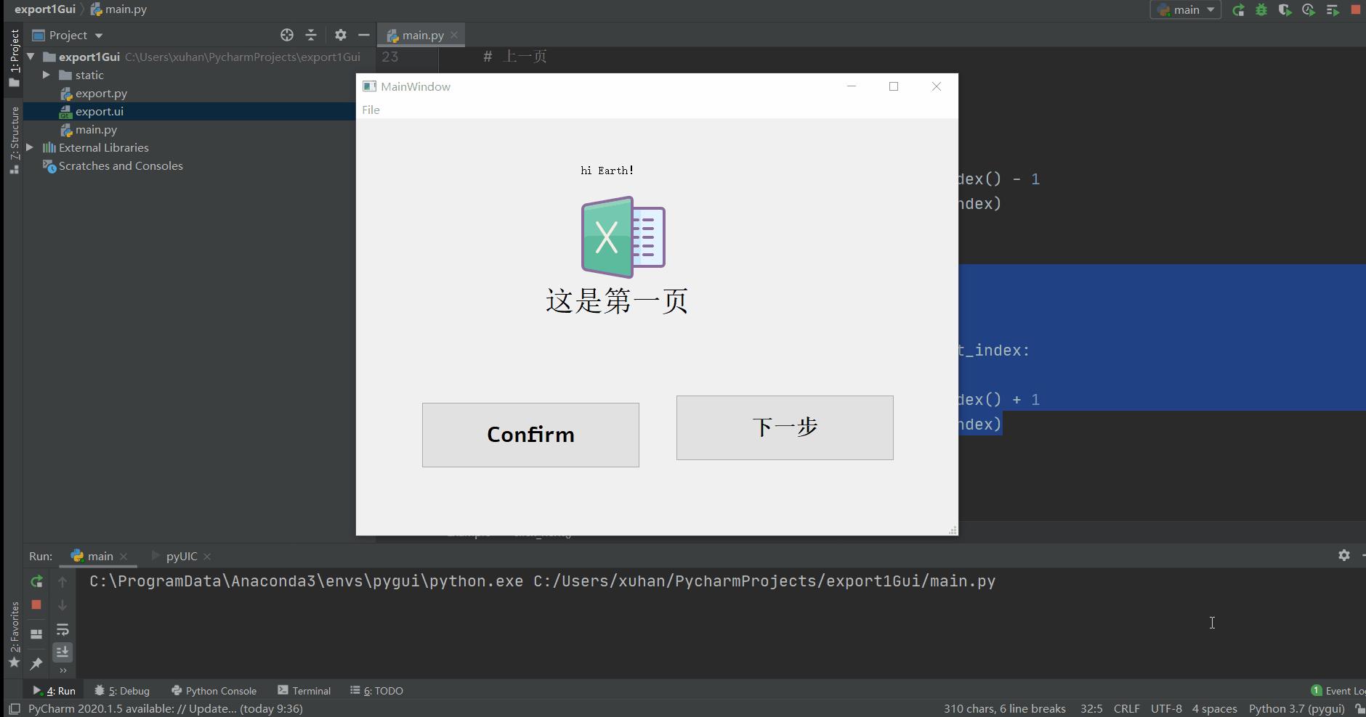Expand the static folder
Viewport: 1366px width, 717px height.
click(47, 75)
